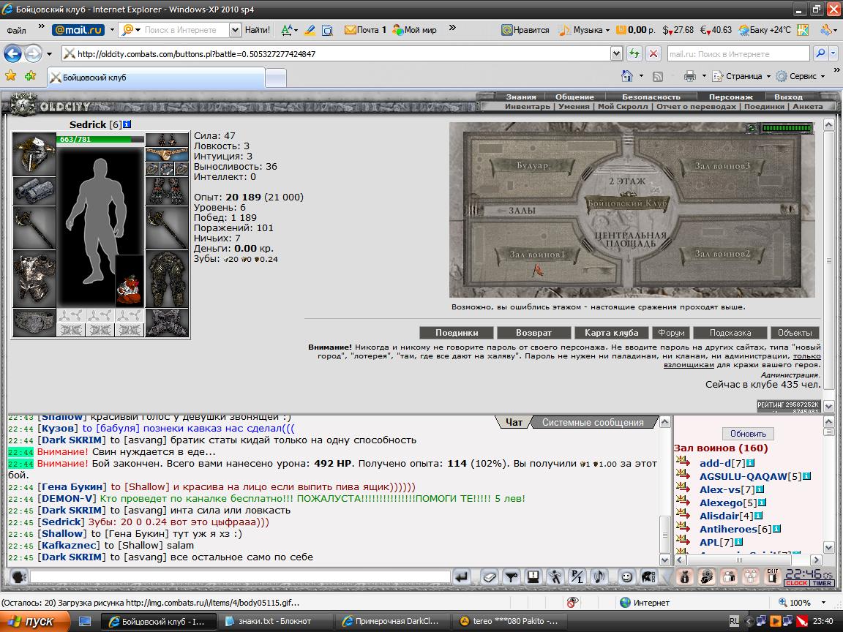Image resolution: width=843 pixels, height=632 pixels.
Task: Open the Файл menu
Action: 17,31
